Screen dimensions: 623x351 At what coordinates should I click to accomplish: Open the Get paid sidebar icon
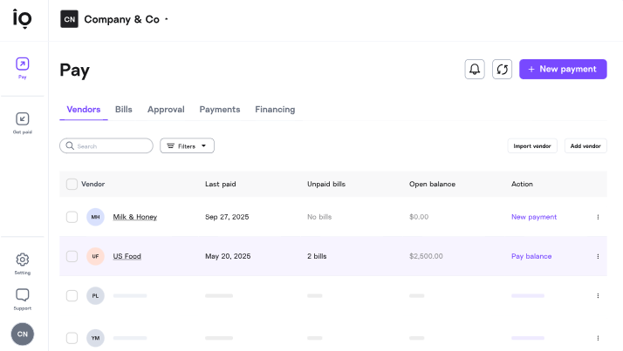(x=23, y=119)
